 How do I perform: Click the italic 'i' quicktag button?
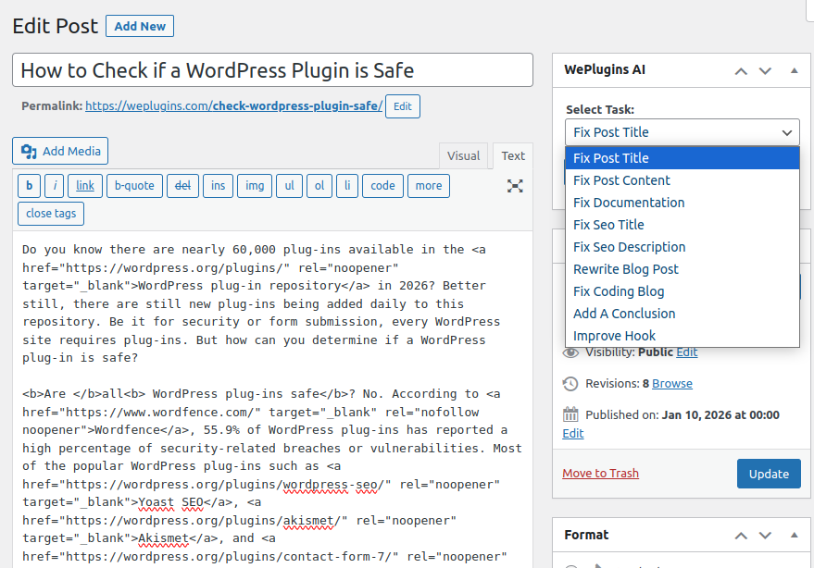(x=55, y=186)
